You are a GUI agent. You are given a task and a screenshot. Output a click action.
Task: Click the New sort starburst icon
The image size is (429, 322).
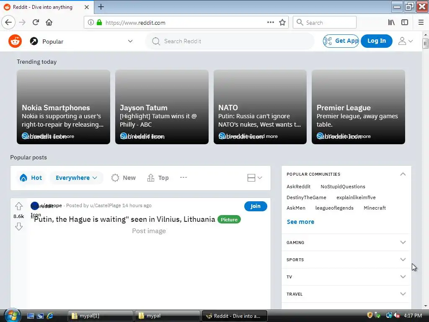[115, 178]
